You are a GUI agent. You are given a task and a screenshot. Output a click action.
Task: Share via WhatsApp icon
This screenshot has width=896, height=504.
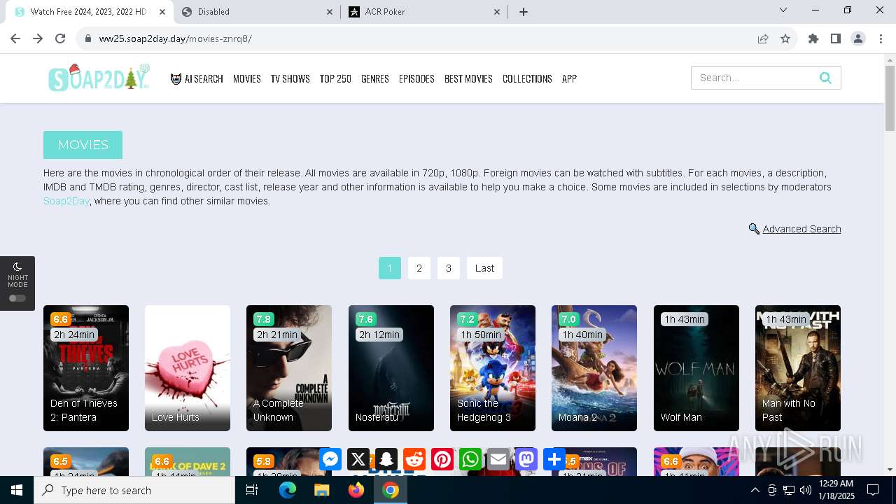click(470, 459)
